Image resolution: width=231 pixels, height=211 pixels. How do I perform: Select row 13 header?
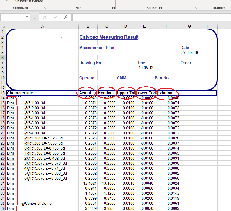click(3, 93)
